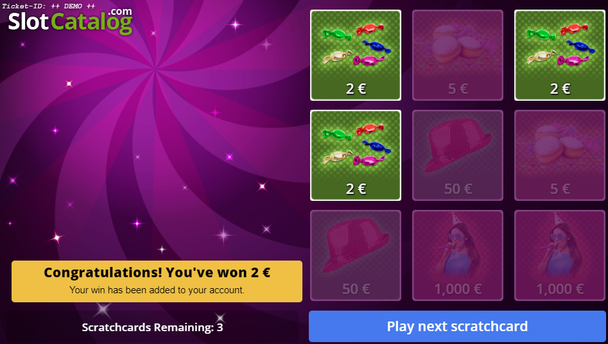This screenshot has height=344, width=608.
Task: Click the green candy on the top-left card
Action: [337, 35]
